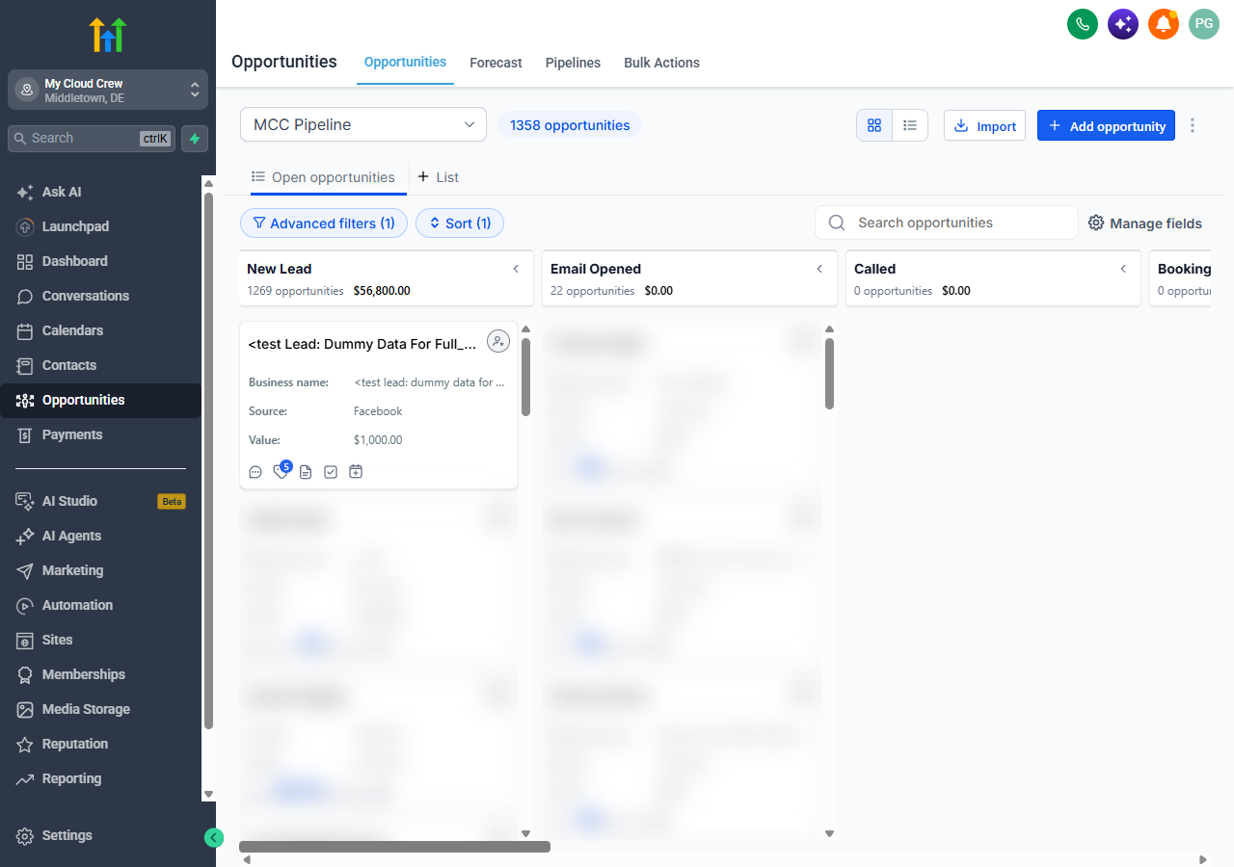Open Contacts from the sidebar
Image resolution: width=1234 pixels, height=867 pixels.
pos(100,365)
